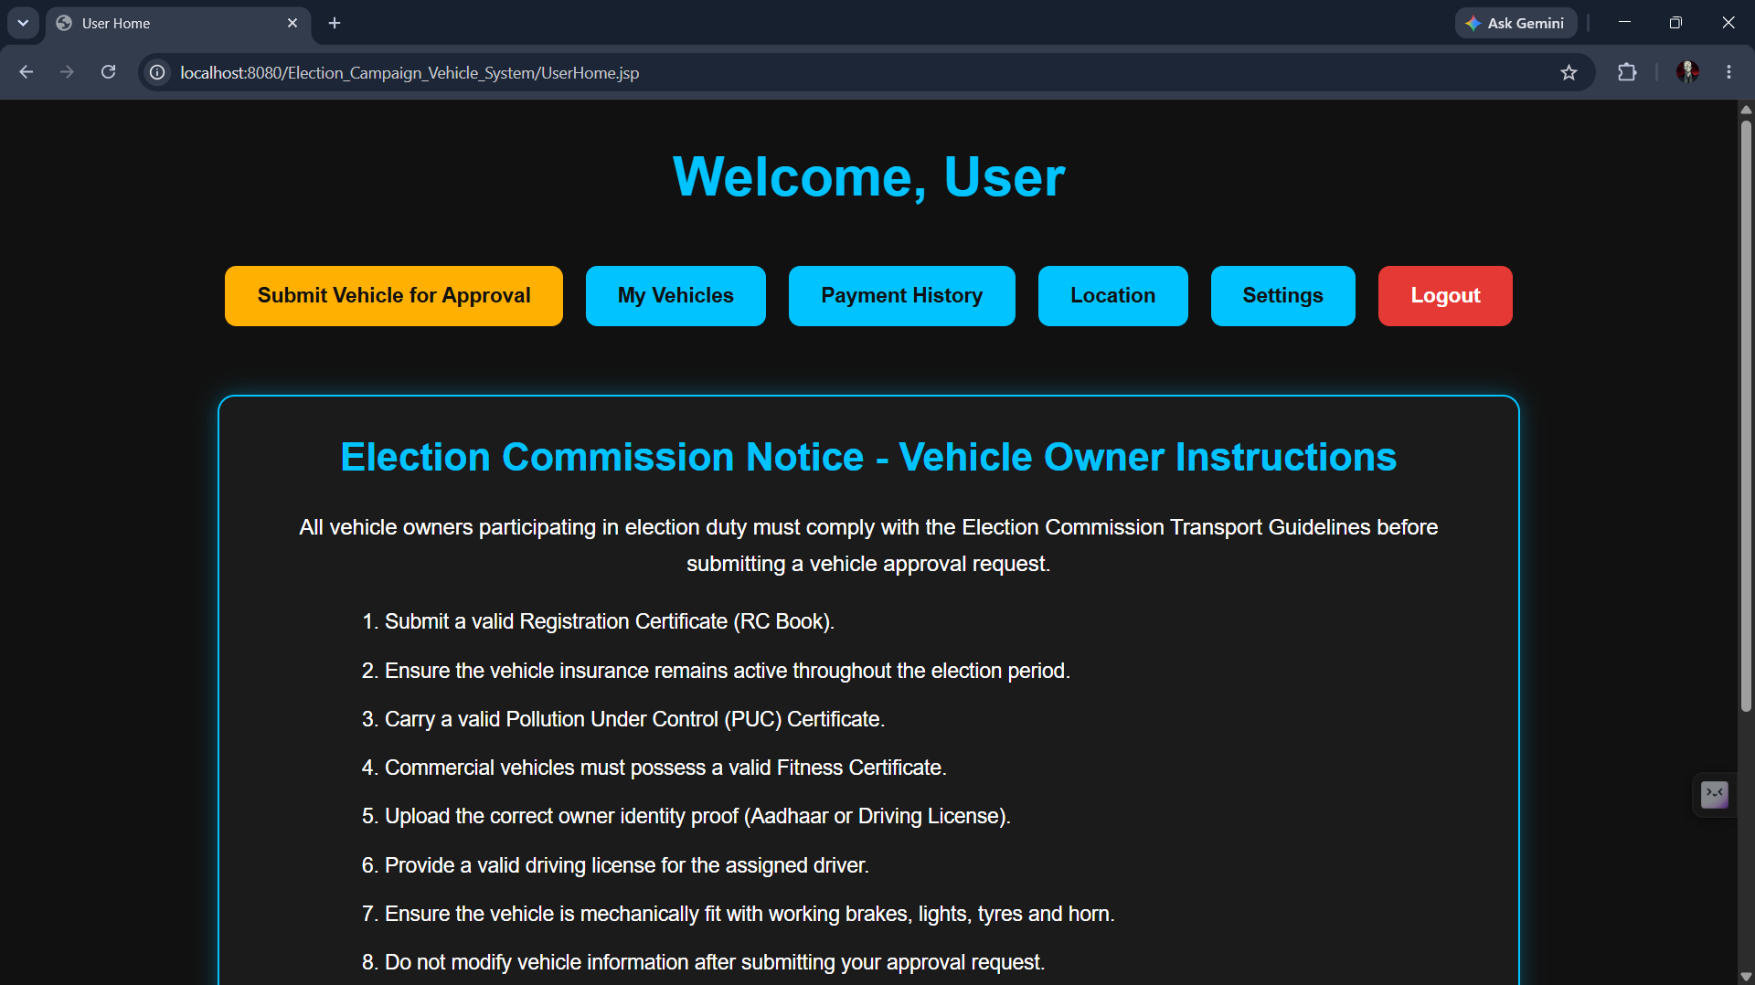Click instruction 2 about vehicle insurance
The height and width of the screenshot is (985, 1755).
coord(716,671)
